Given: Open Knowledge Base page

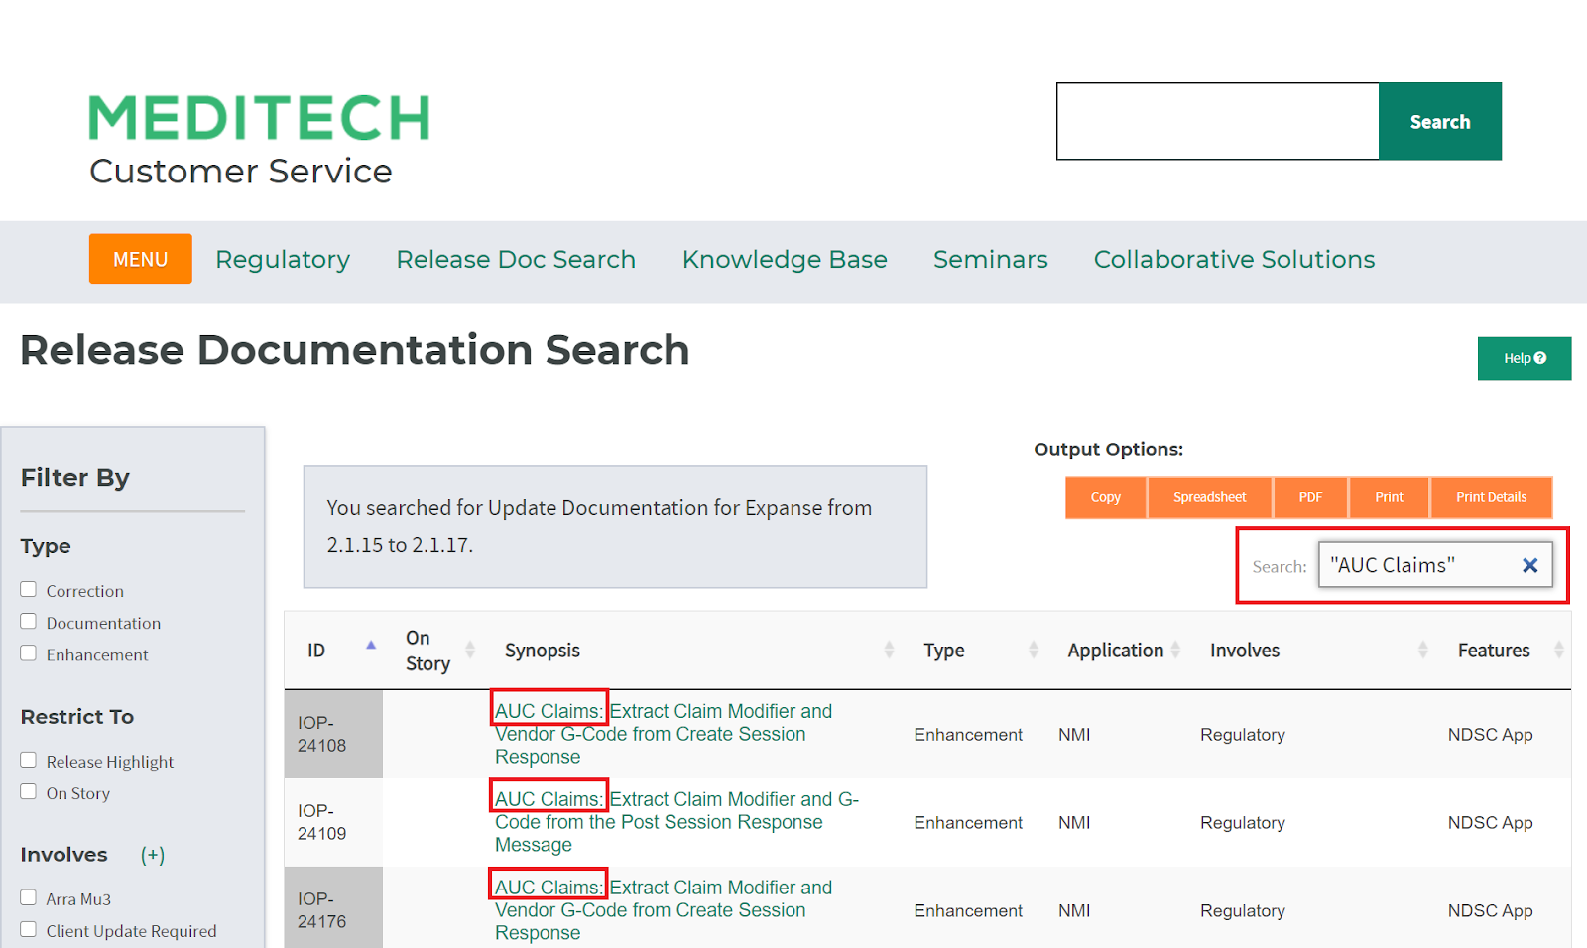Looking at the screenshot, I should [x=785, y=259].
